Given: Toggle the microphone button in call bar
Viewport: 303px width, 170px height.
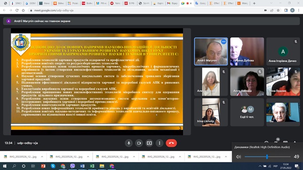Looking at the screenshot, I should click(129, 143).
